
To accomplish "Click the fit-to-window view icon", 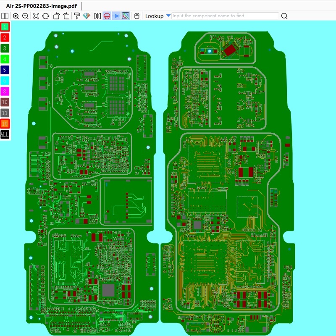I will [x=36, y=16].
